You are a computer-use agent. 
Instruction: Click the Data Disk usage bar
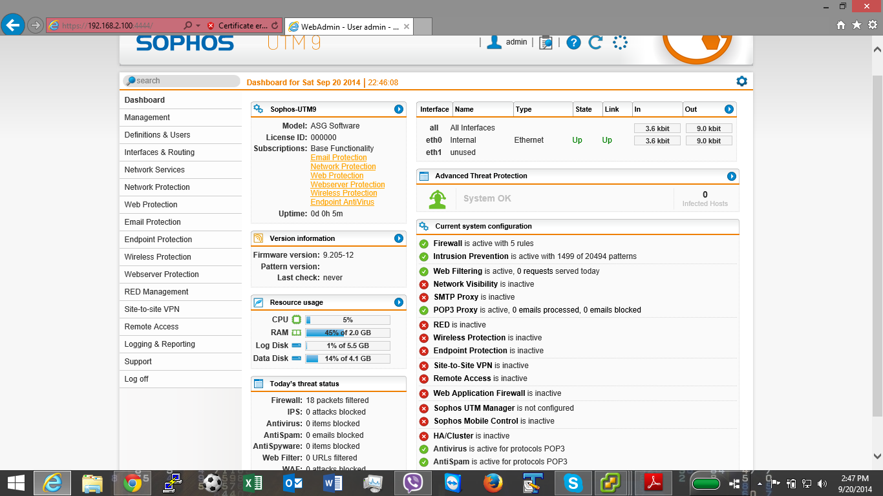click(348, 358)
